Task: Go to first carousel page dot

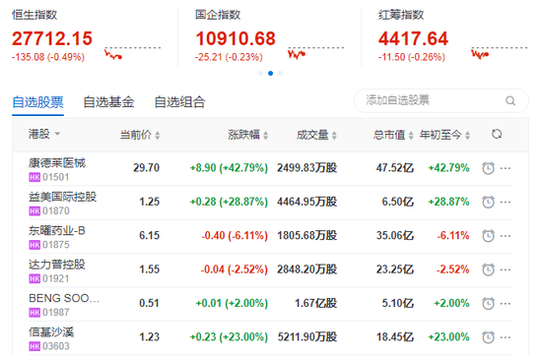Action: click(261, 73)
